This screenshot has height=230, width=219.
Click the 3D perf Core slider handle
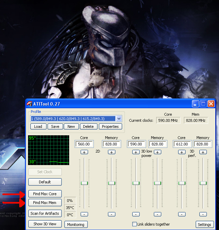tap(182, 183)
